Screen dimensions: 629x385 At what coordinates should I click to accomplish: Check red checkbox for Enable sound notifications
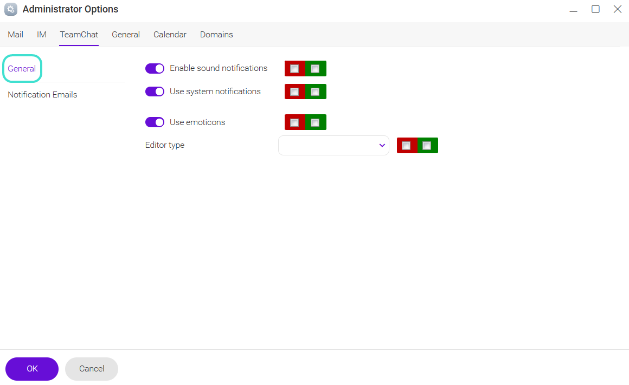[x=294, y=69]
